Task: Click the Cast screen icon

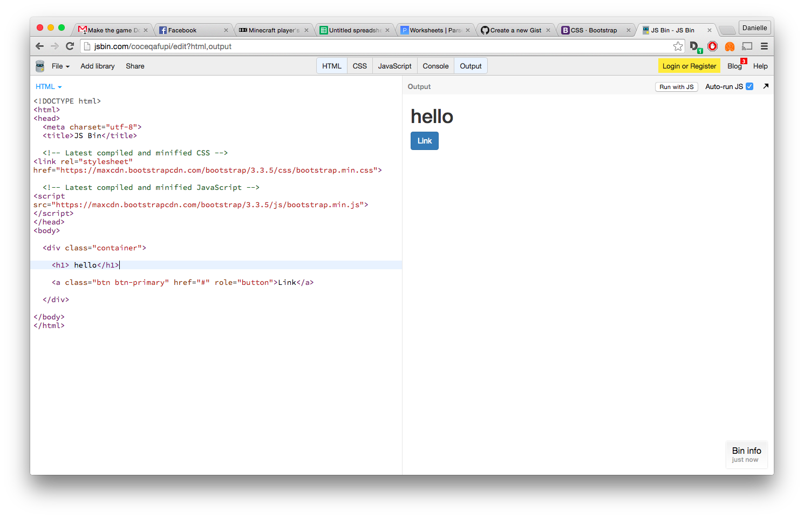Action: tap(747, 46)
